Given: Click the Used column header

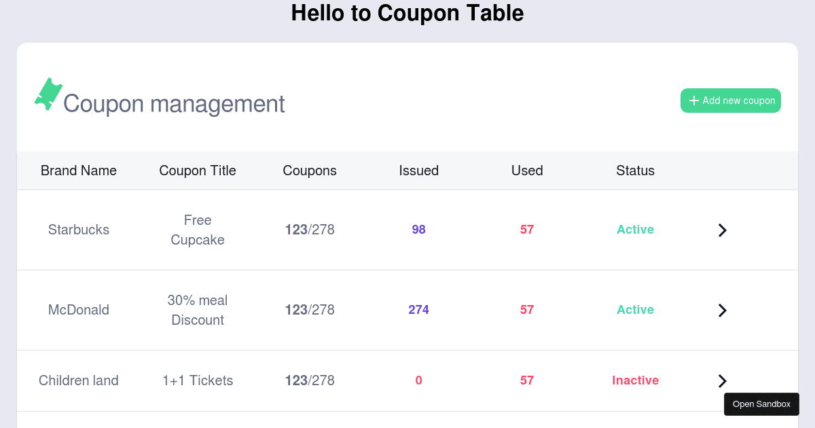Looking at the screenshot, I should (x=527, y=171).
